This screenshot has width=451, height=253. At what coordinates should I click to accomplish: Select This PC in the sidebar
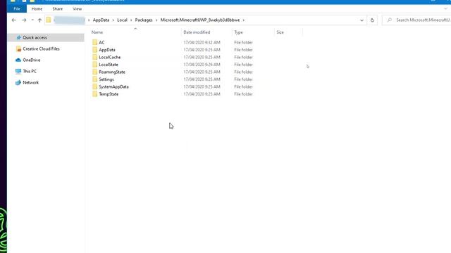coord(30,71)
